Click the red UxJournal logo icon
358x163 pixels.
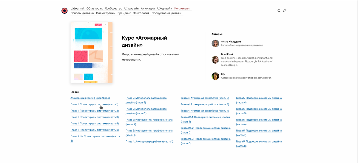[64, 11]
